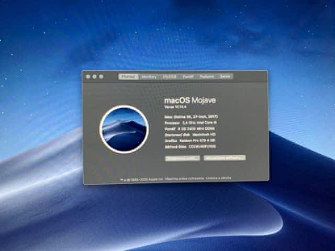Click the macOS Mojave circular logo image
This screenshot has height=251, width=335.
[x=124, y=129]
